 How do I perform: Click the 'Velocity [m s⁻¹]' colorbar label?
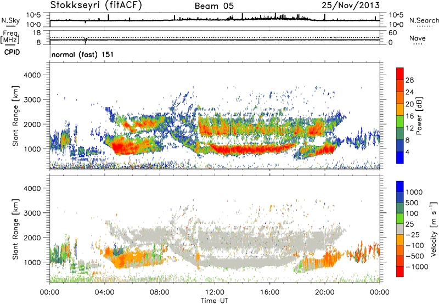(x=434, y=229)
